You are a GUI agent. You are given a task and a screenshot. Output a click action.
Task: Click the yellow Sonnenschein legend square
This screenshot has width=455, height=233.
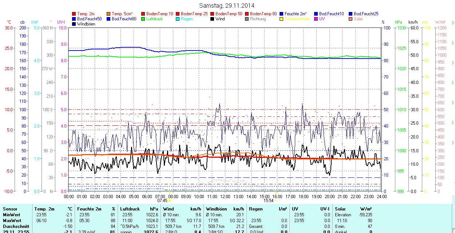pos(281,19)
